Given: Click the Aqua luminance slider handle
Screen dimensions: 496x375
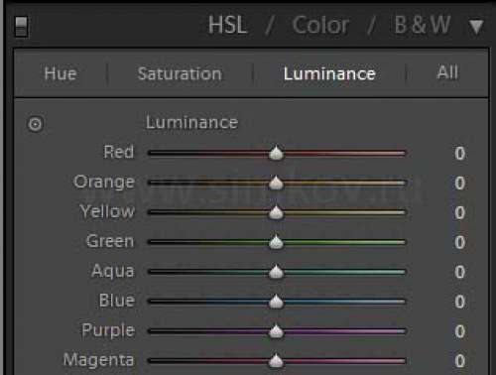Looking at the screenshot, I should 276,272.
